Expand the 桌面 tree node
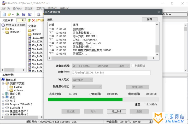This screenshot has width=188, height=124. point(3,97)
